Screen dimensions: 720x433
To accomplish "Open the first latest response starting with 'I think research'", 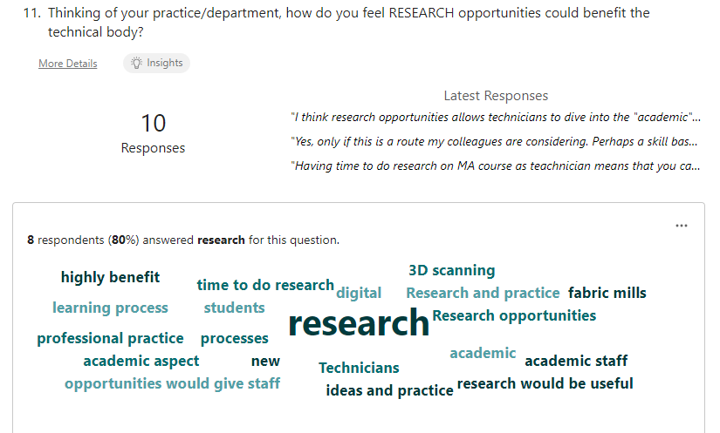I will pos(495,117).
